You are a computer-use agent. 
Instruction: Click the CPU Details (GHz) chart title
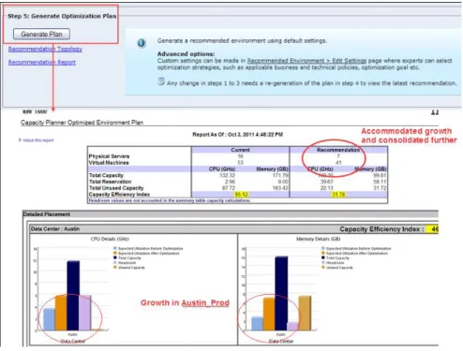[110, 239]
